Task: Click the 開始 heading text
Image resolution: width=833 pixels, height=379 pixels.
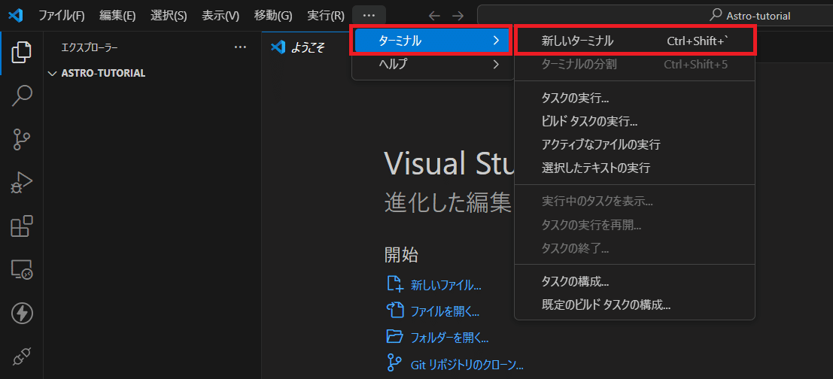Action: [x=401, y=255]
